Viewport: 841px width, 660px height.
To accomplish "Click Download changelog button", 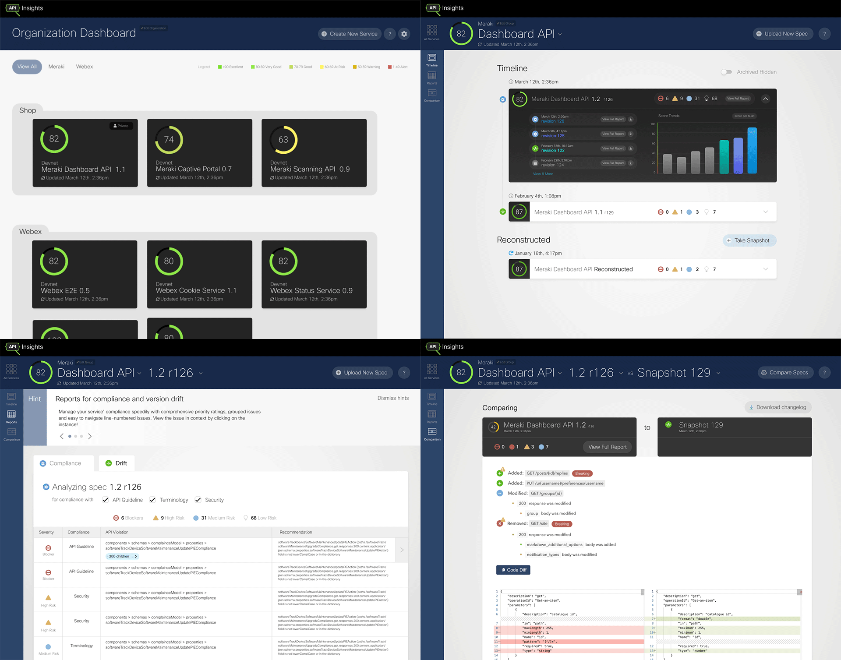I will [778, 407].
